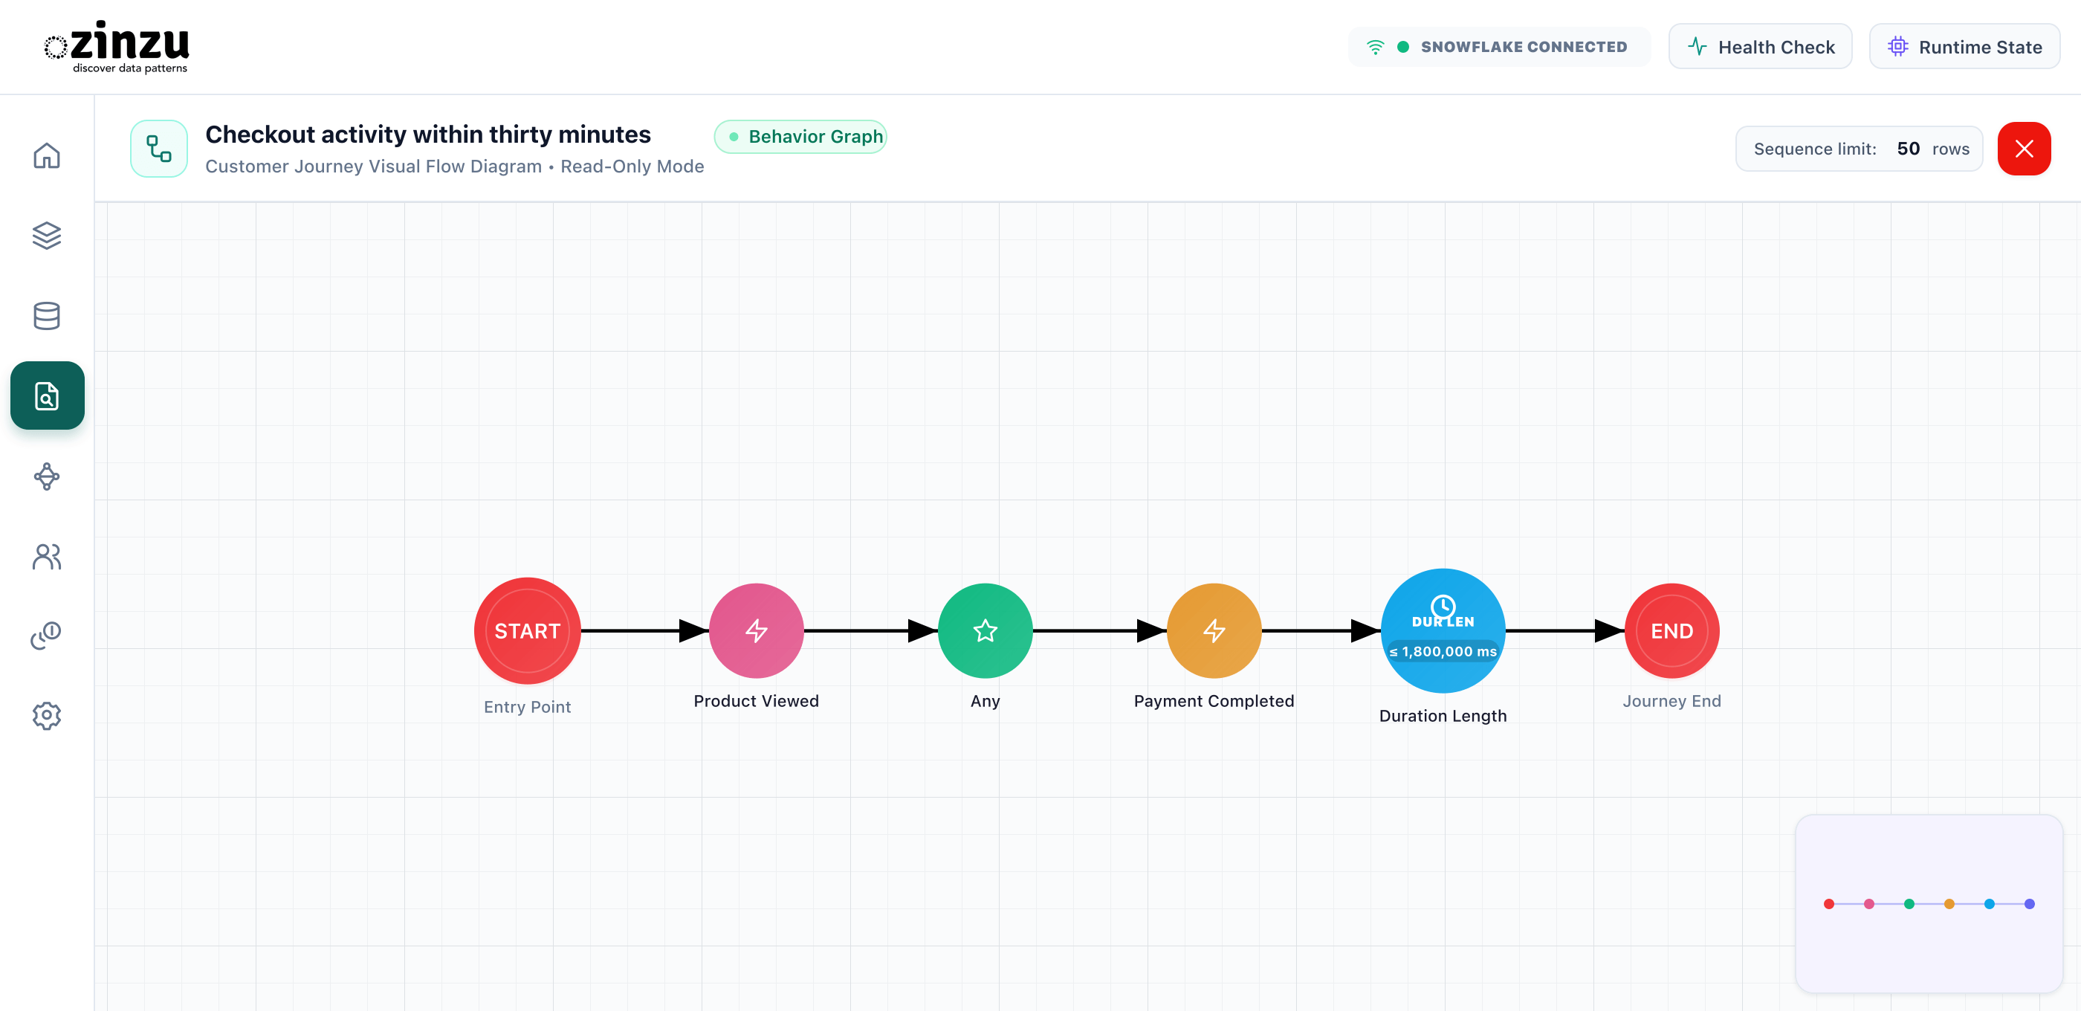Open the network graph sidebar icon
Viewport: 2081px width, 1011px height.
tap(47, 476)
